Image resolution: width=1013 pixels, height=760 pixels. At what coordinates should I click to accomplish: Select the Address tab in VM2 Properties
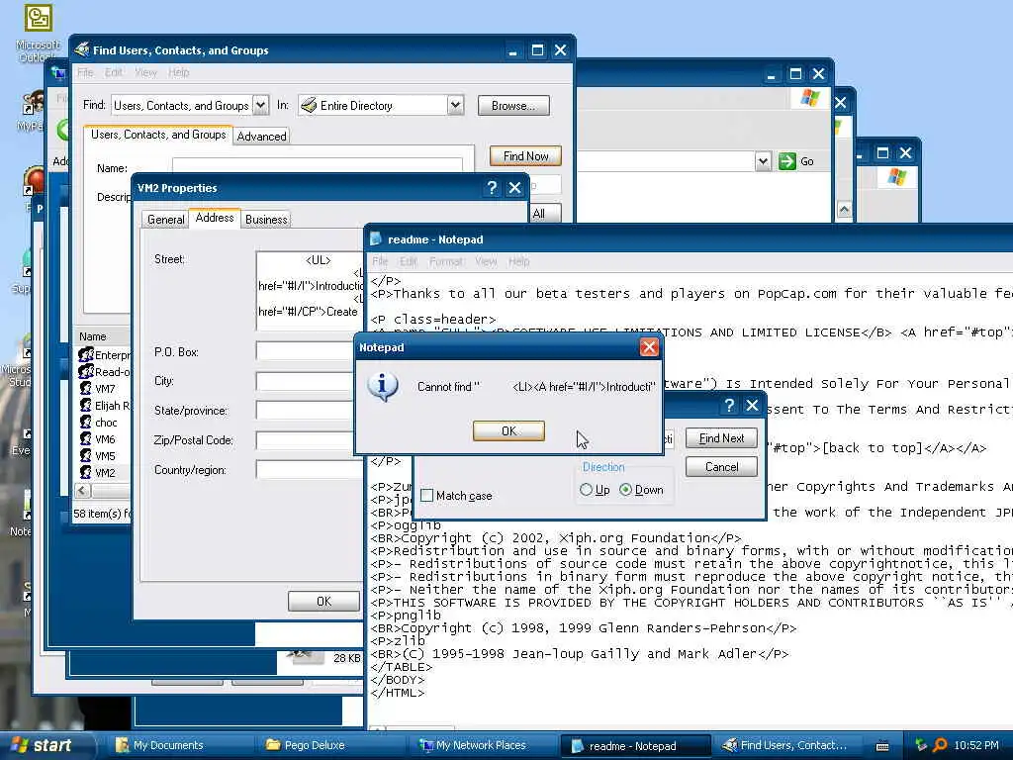point(215,218)
